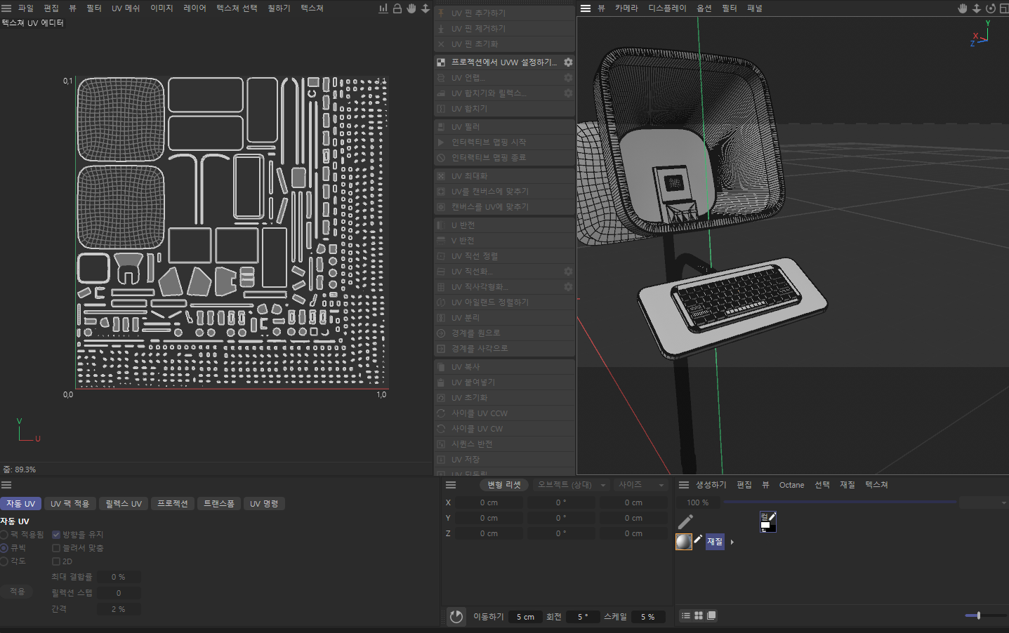1009x633 pixels.
Task: Switch to the 프로젝션 tab
Action: pyautogui.click(x=172, y=504)
